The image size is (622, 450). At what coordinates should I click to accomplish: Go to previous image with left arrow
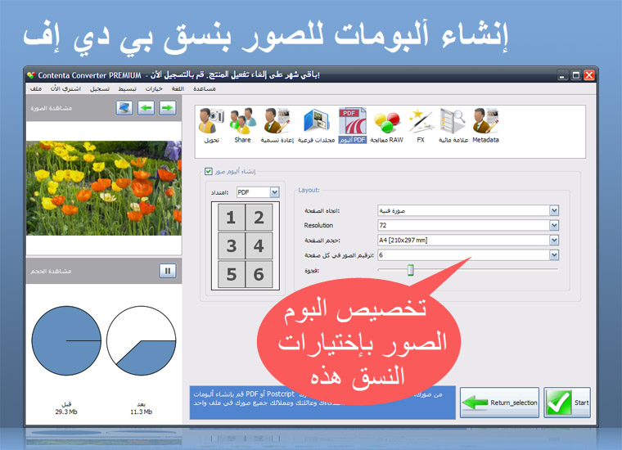146,108
